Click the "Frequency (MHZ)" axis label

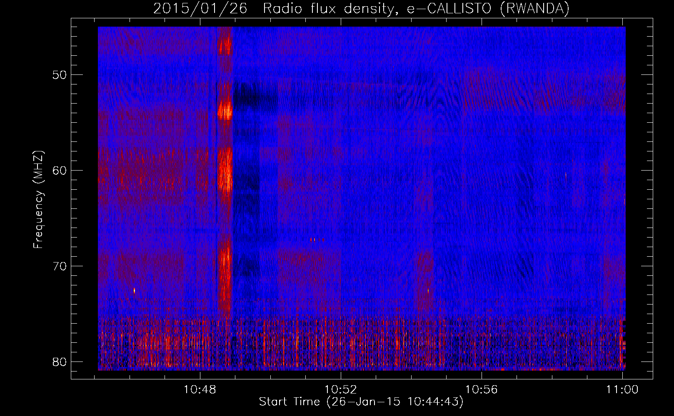[x=38, y=199]
